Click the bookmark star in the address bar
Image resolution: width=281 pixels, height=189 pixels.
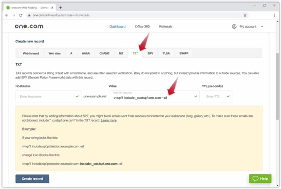click(245, 15)
